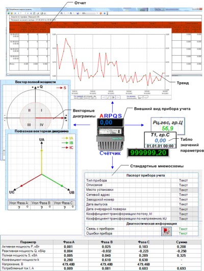The height and width of the screenshot is (271, 204).
Task: Click the blue globe icon in report toolbar
Action: pyautogui.click(x=105, y=13)
